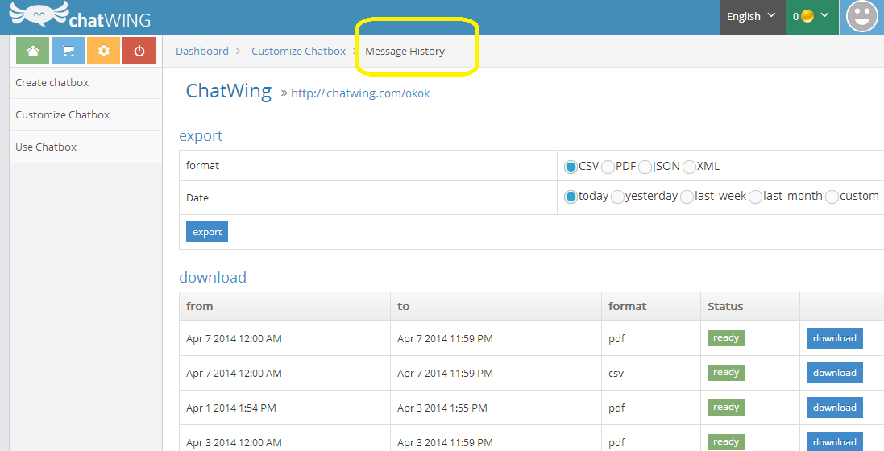Choose custom date range
The image size is (884, 451).
(832, 197)
